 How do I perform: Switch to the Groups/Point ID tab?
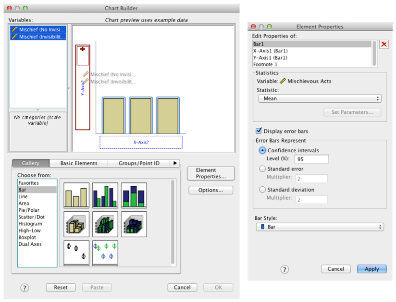(139, 163)
